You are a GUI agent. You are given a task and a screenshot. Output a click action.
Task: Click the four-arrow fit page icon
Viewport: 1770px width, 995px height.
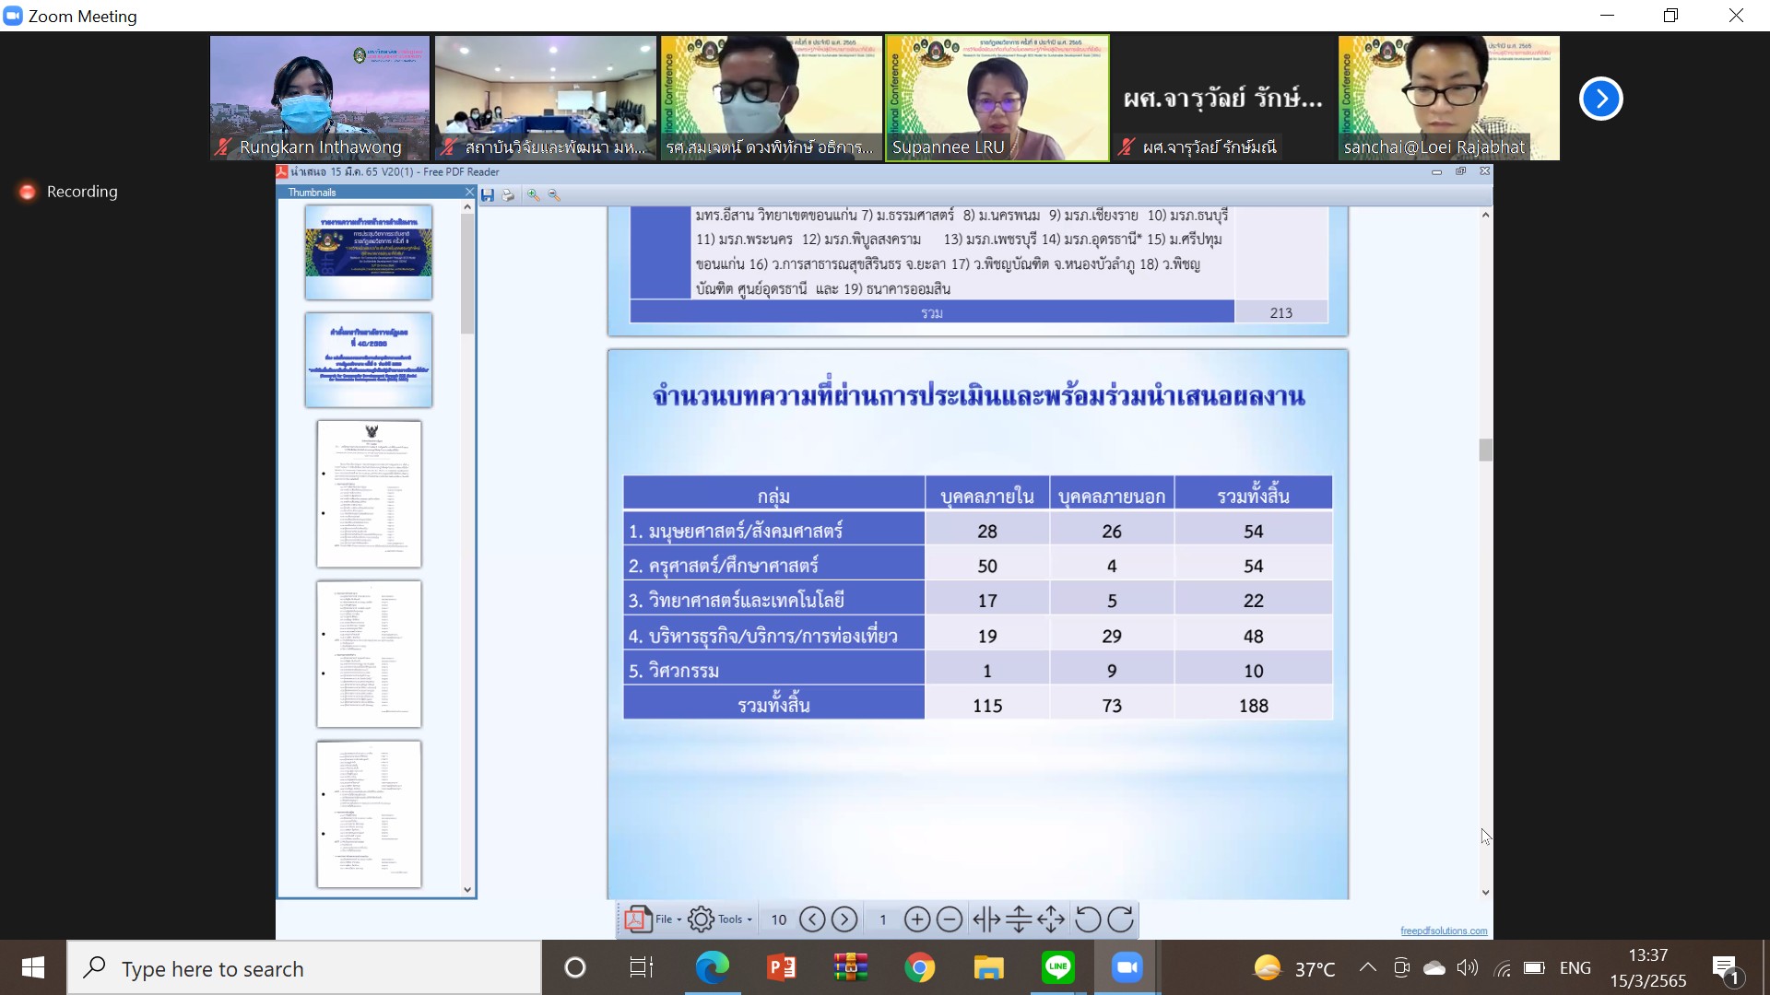point(1051,919)
